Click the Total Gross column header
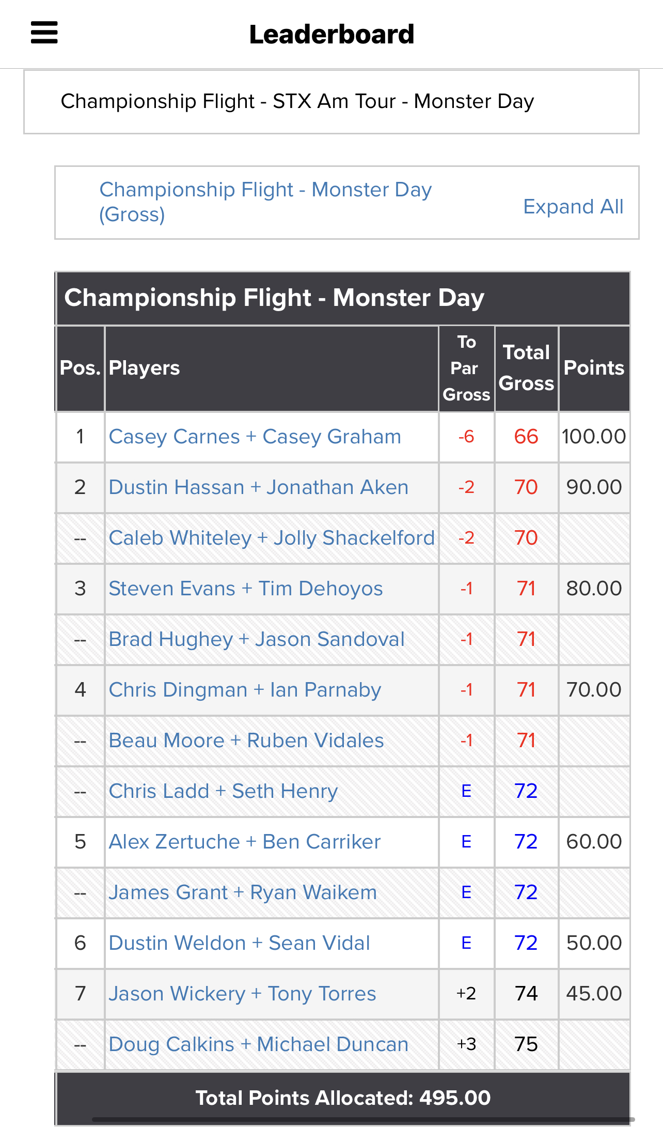 526,368
